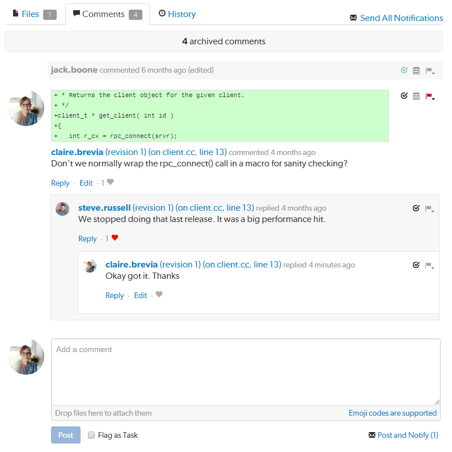Like the rpc_connect comment with gray heart
The height and width of the screenshot is (452, 452).
click(111, 182)
